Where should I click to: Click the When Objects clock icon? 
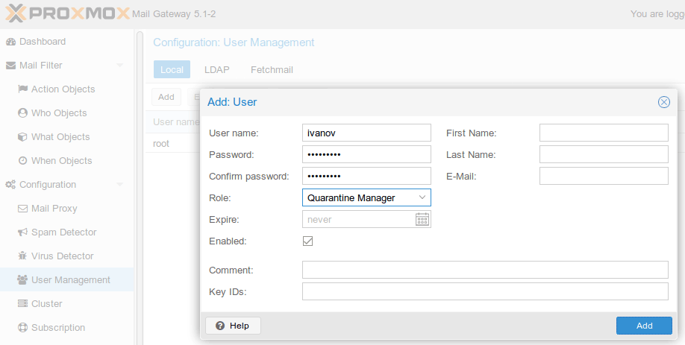coord(22,161)
